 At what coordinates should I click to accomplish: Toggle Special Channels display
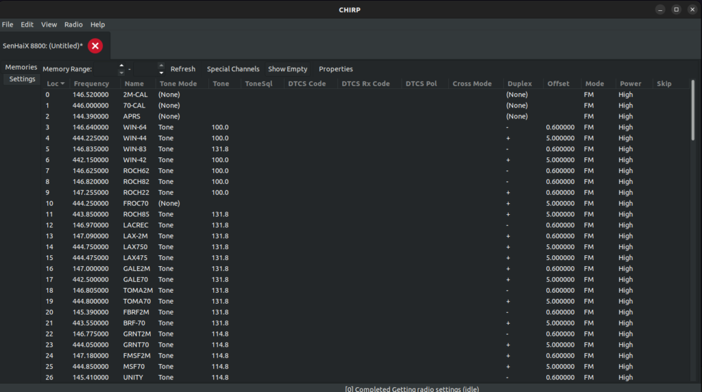(x=233, y=69)
